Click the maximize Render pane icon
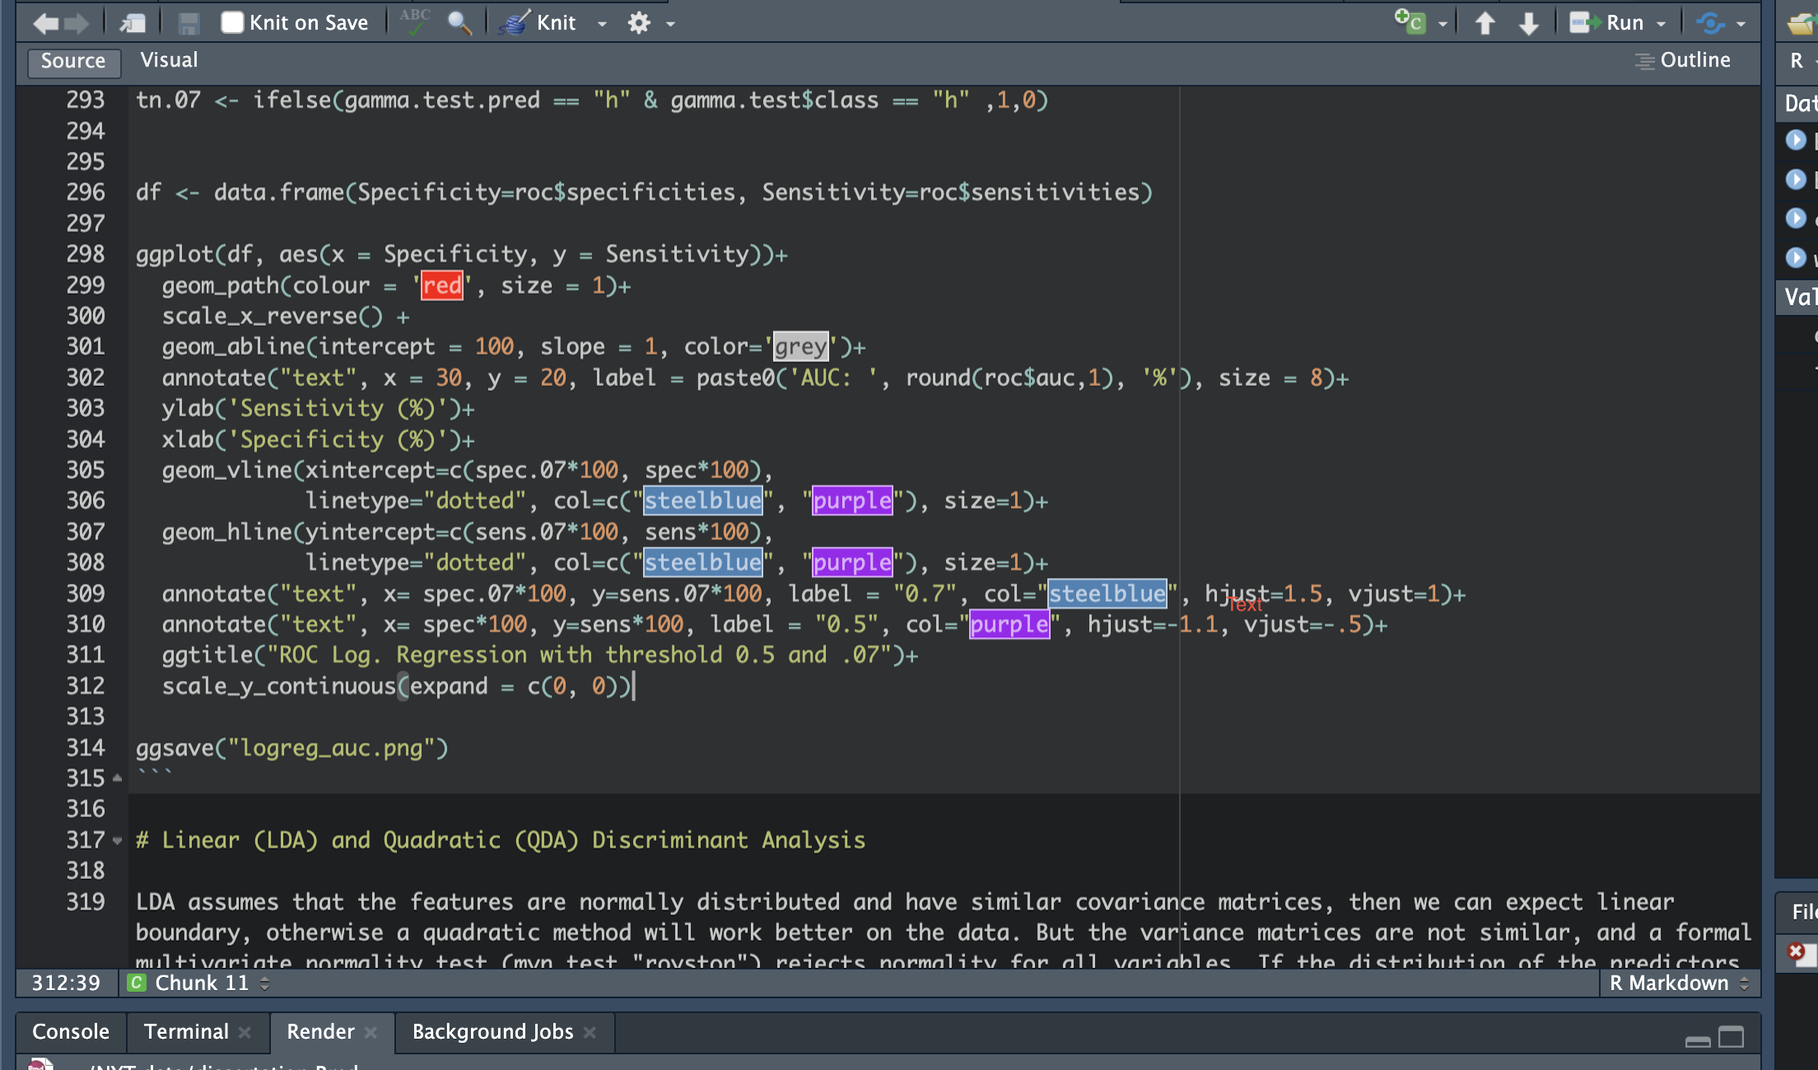The width and height of the screenshot is (1818, 1070). coord(1732,1037)
